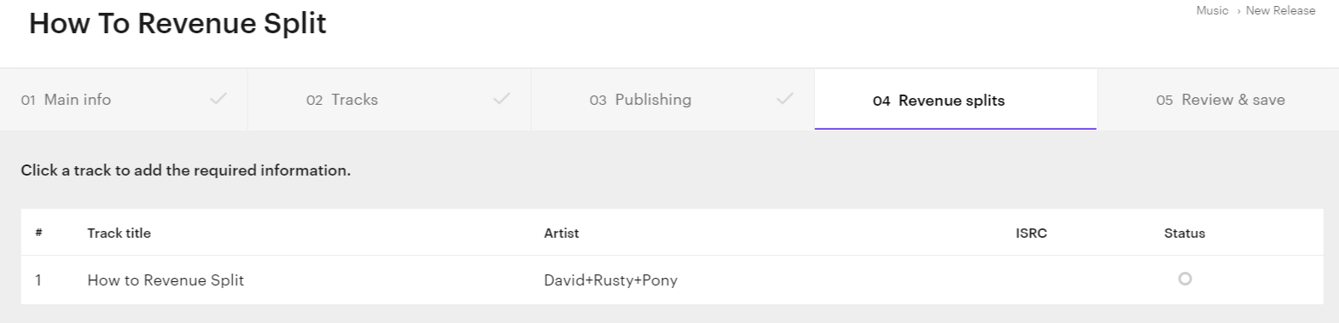Open the How to Revenue Split track row
The height and width of the screenshot is (323, 1339).
click(x=672, y=280)
